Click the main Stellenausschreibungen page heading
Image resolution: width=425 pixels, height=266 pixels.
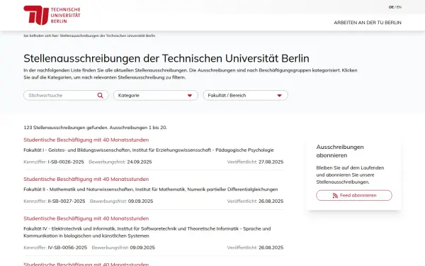tap(166, 58)
